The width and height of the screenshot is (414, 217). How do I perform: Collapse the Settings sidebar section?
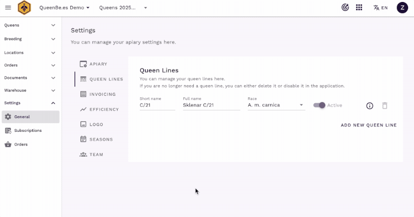click(30, 103)
